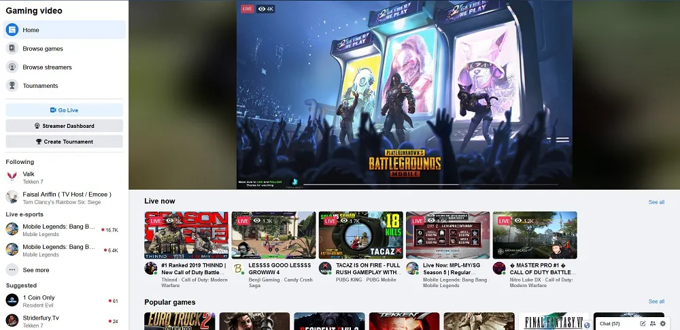
Task: Open the chat create group icon
Action: [x=653, y=323]
